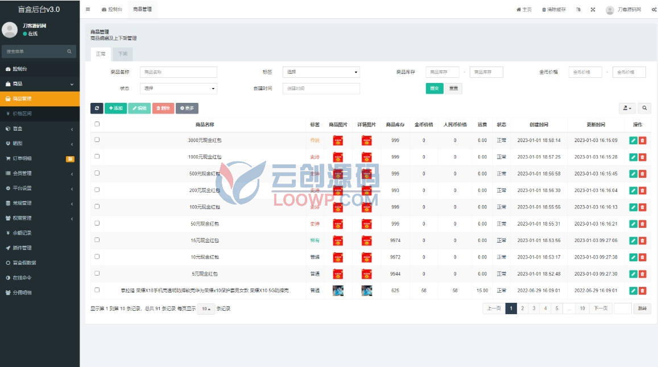
Task: Open product image thumbnail of 3000元现金红包
Action: tap(338, 140)
